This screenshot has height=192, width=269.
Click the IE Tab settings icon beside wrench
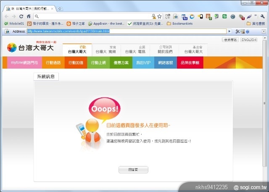click(x=243, y=31)
